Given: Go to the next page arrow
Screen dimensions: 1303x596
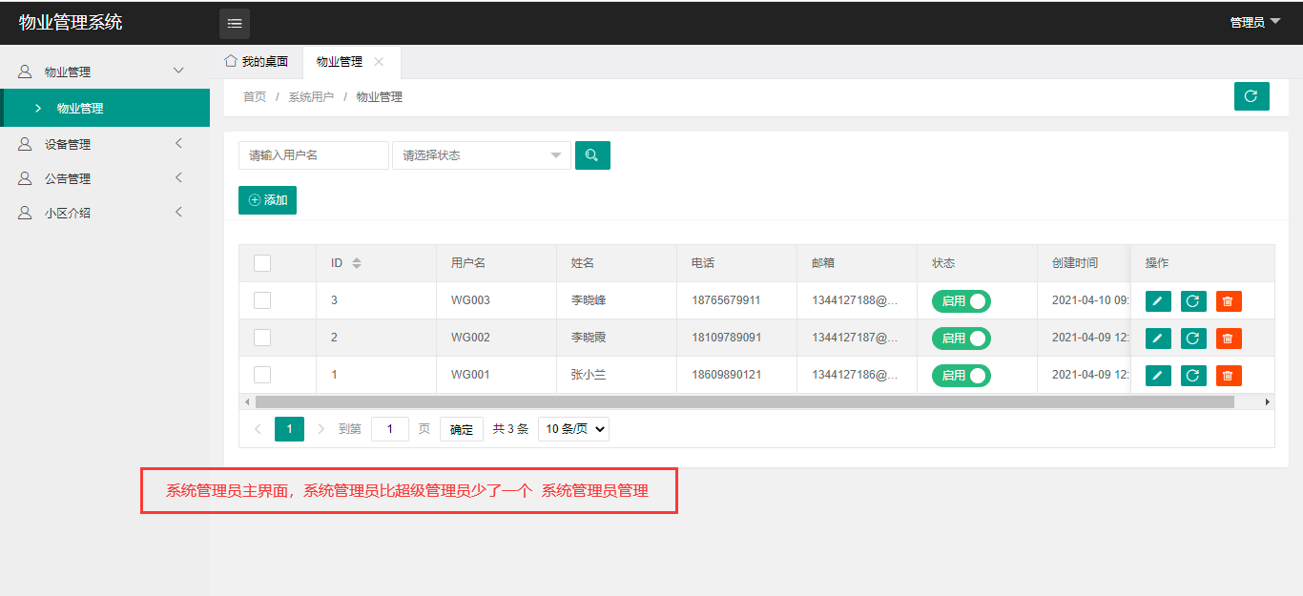Looking at the screenshot, I should point(321,429).
